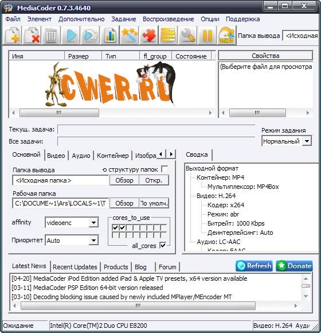
Task: Click the blue Refresh button
Action: pyautogui.click(x=254, y=266)
